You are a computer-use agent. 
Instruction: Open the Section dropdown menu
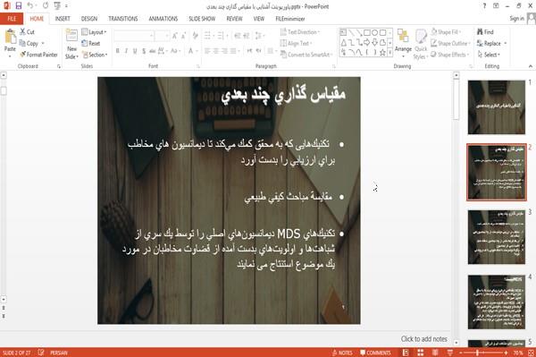tap(95, 55)
